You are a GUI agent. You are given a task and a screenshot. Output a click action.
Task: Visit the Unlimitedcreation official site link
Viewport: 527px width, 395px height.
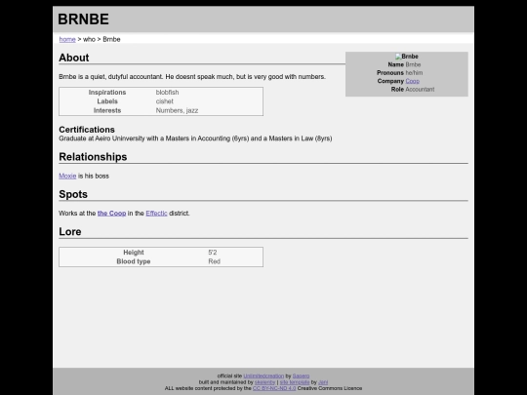[263, 375]
